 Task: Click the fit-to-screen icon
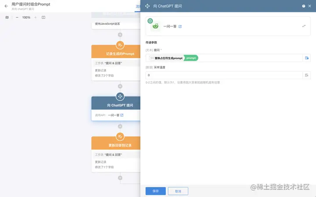tap(43, 17)
